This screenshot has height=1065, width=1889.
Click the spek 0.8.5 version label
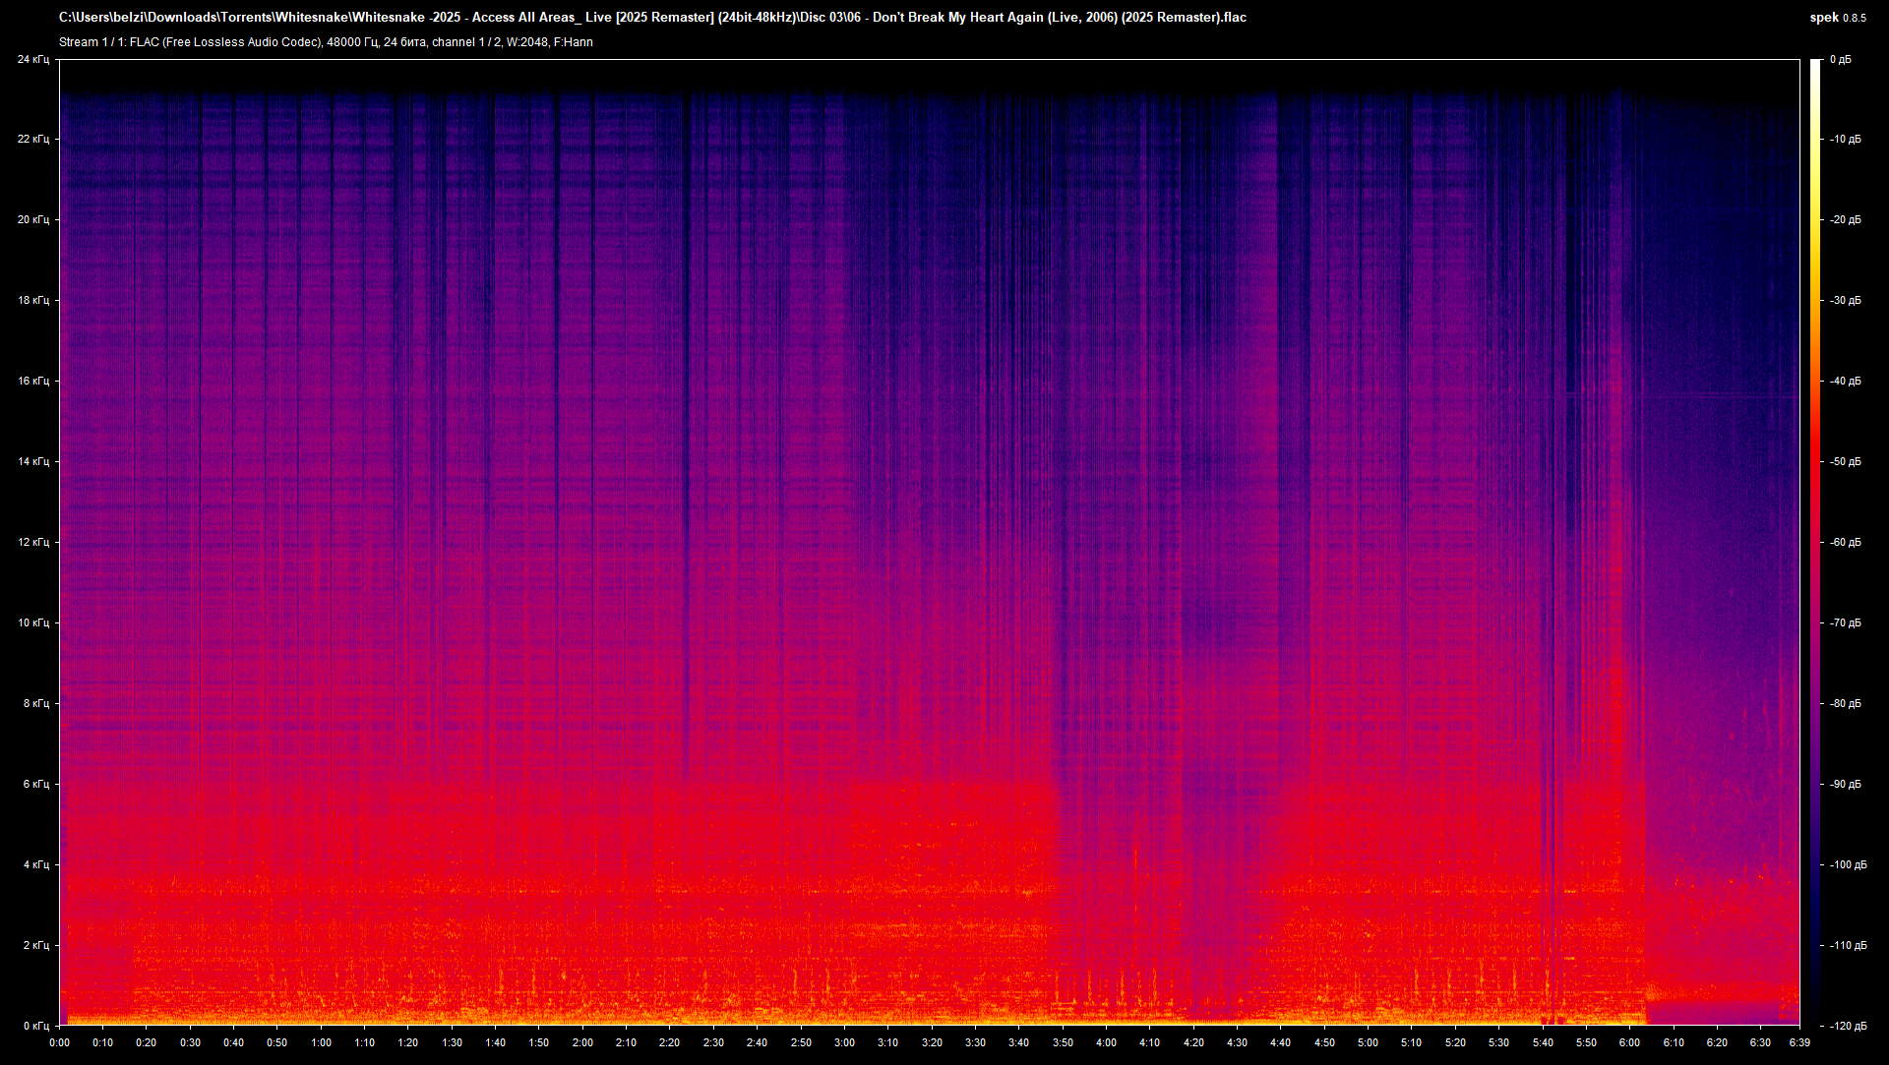[x=1836, y=18]
